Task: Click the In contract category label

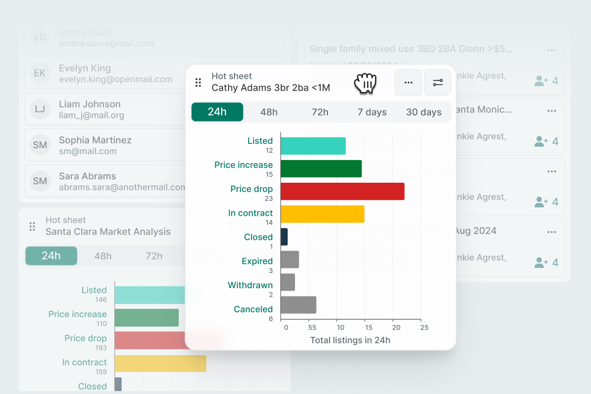Action: (250, 213)
